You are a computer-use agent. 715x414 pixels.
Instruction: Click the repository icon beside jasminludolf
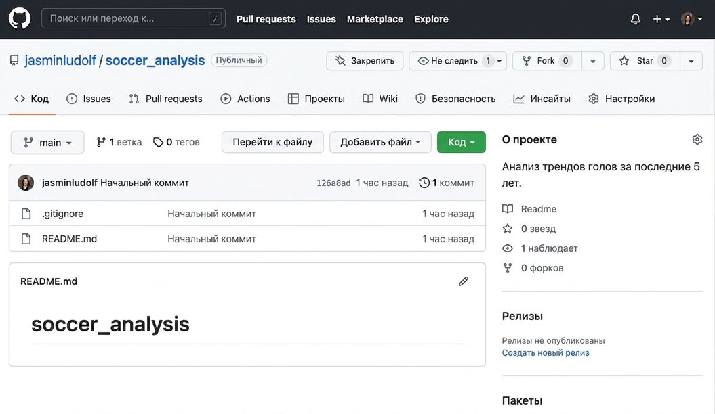(15, 60)
